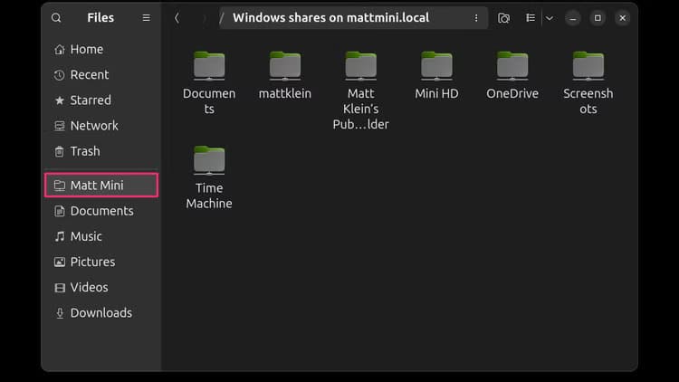Click the Recent clock icon
This screenshot has width=679, height=382.
(x=60, y=75)
